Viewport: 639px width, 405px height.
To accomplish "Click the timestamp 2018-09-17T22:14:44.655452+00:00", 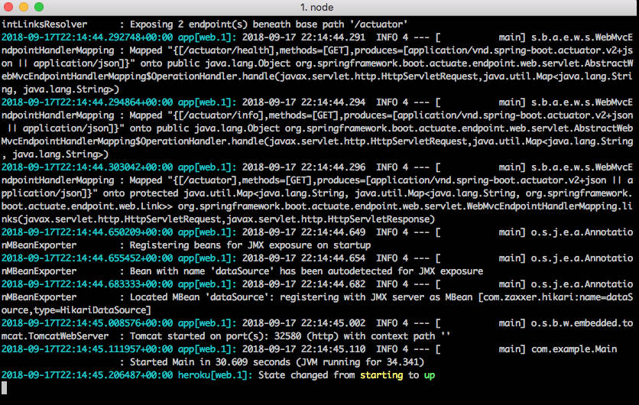I will (87, 258).
